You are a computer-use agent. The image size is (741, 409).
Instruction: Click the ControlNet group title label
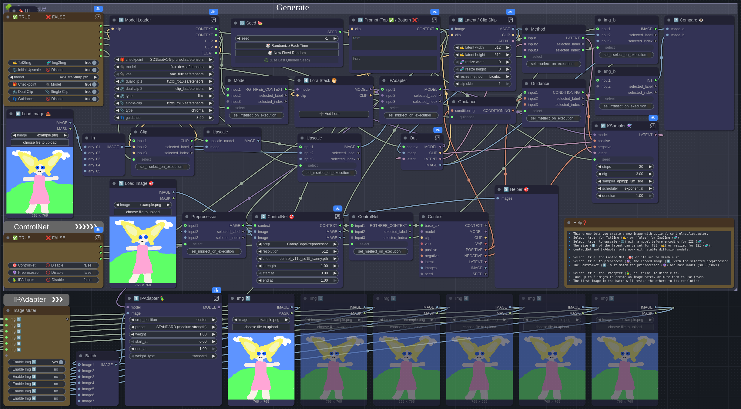pos(31,227)
